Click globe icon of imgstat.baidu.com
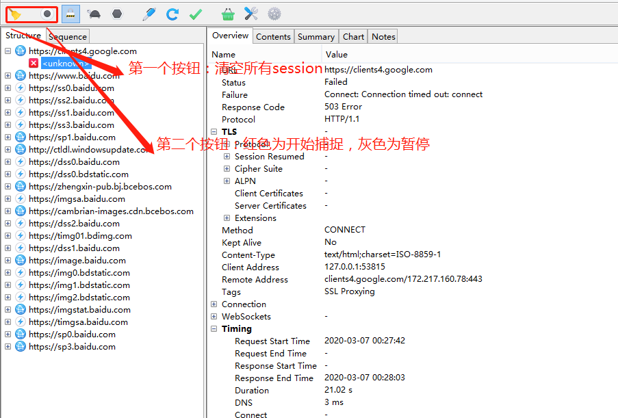The image size is (618, 418). [21, 309]
